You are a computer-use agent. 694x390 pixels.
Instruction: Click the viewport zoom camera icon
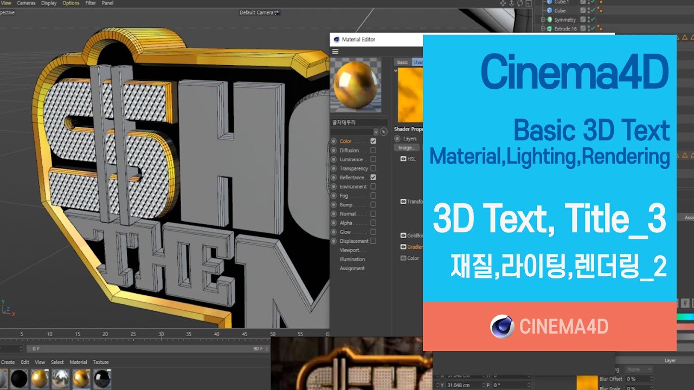click(511, 3)
